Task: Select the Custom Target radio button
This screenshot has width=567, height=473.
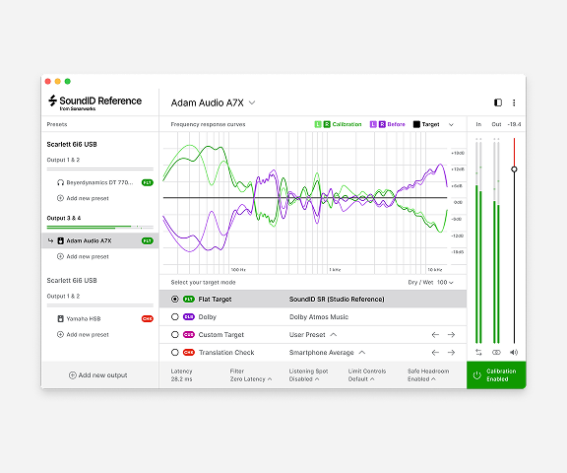Action: pos(175,335)
